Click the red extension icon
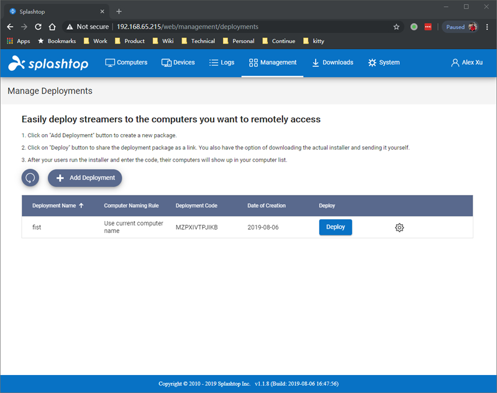Screen dimensions: 497x393 pos(428,27)
